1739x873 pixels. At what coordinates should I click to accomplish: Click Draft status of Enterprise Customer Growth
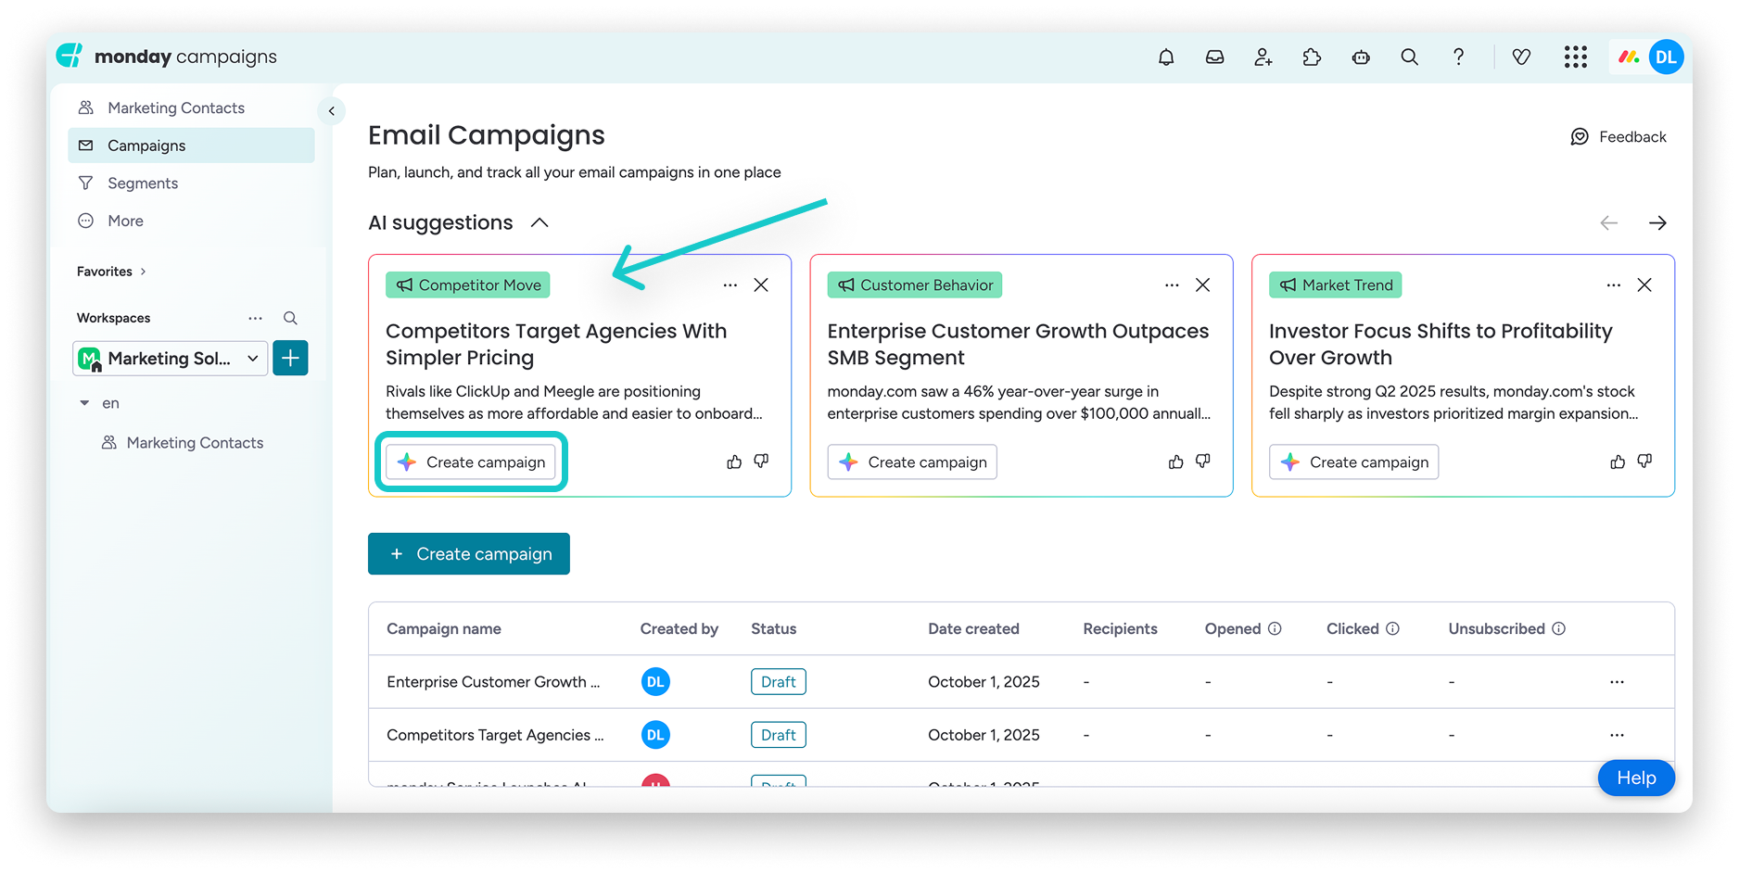point(779,682)
